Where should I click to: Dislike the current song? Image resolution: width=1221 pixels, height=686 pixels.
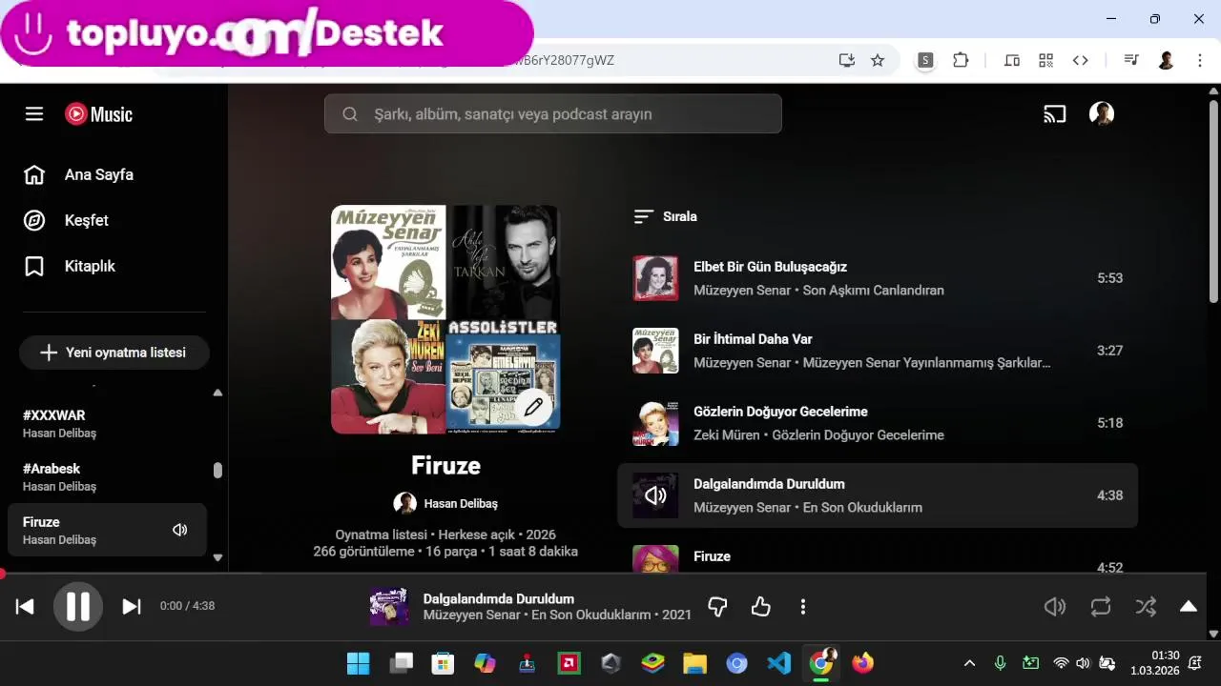[x=717, y=607]
